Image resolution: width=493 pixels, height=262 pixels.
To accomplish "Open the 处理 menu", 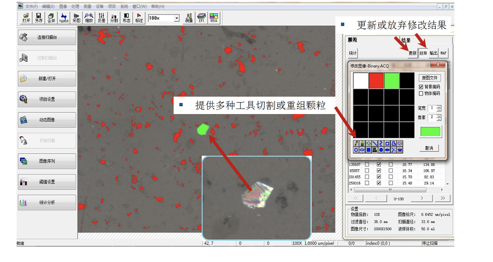I will [x=75, y=6].
